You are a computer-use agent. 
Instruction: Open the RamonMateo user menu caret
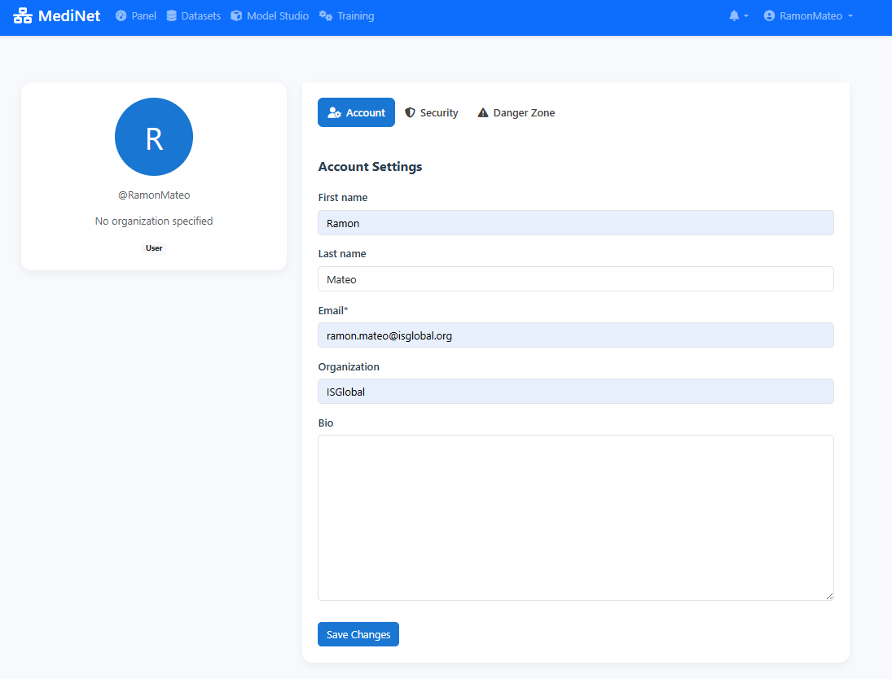(850, 17)
